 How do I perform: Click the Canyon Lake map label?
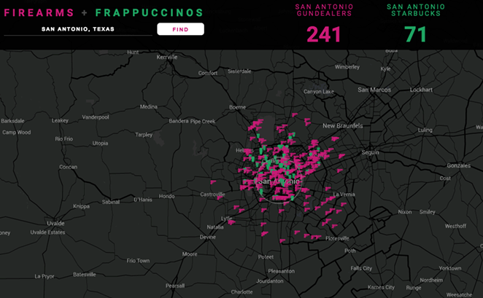[x=319, y=92]
